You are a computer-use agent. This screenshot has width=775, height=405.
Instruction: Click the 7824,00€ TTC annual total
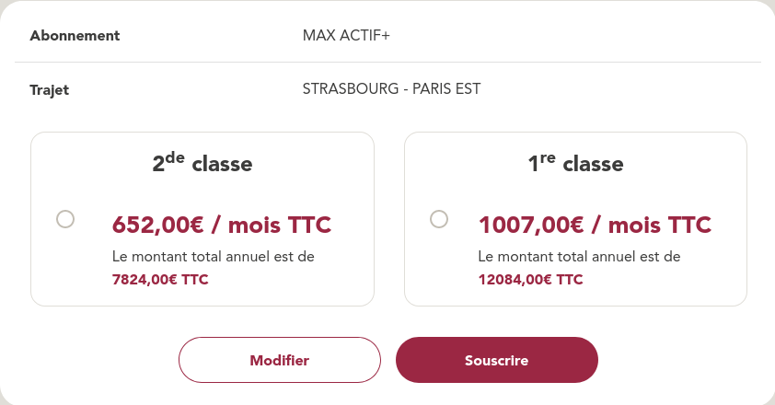click(x=160, y=279)
